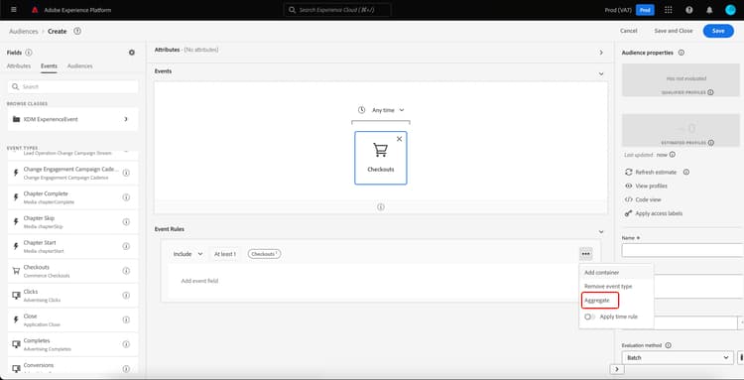744x380 pixels.
Task: Open the user profile avatar
Action: pos(730,10)
